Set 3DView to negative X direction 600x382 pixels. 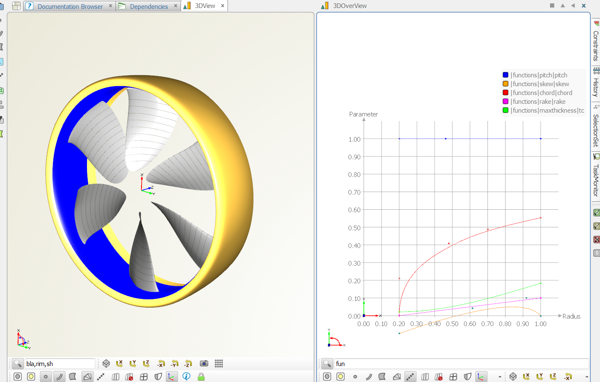tap(161, 364)
